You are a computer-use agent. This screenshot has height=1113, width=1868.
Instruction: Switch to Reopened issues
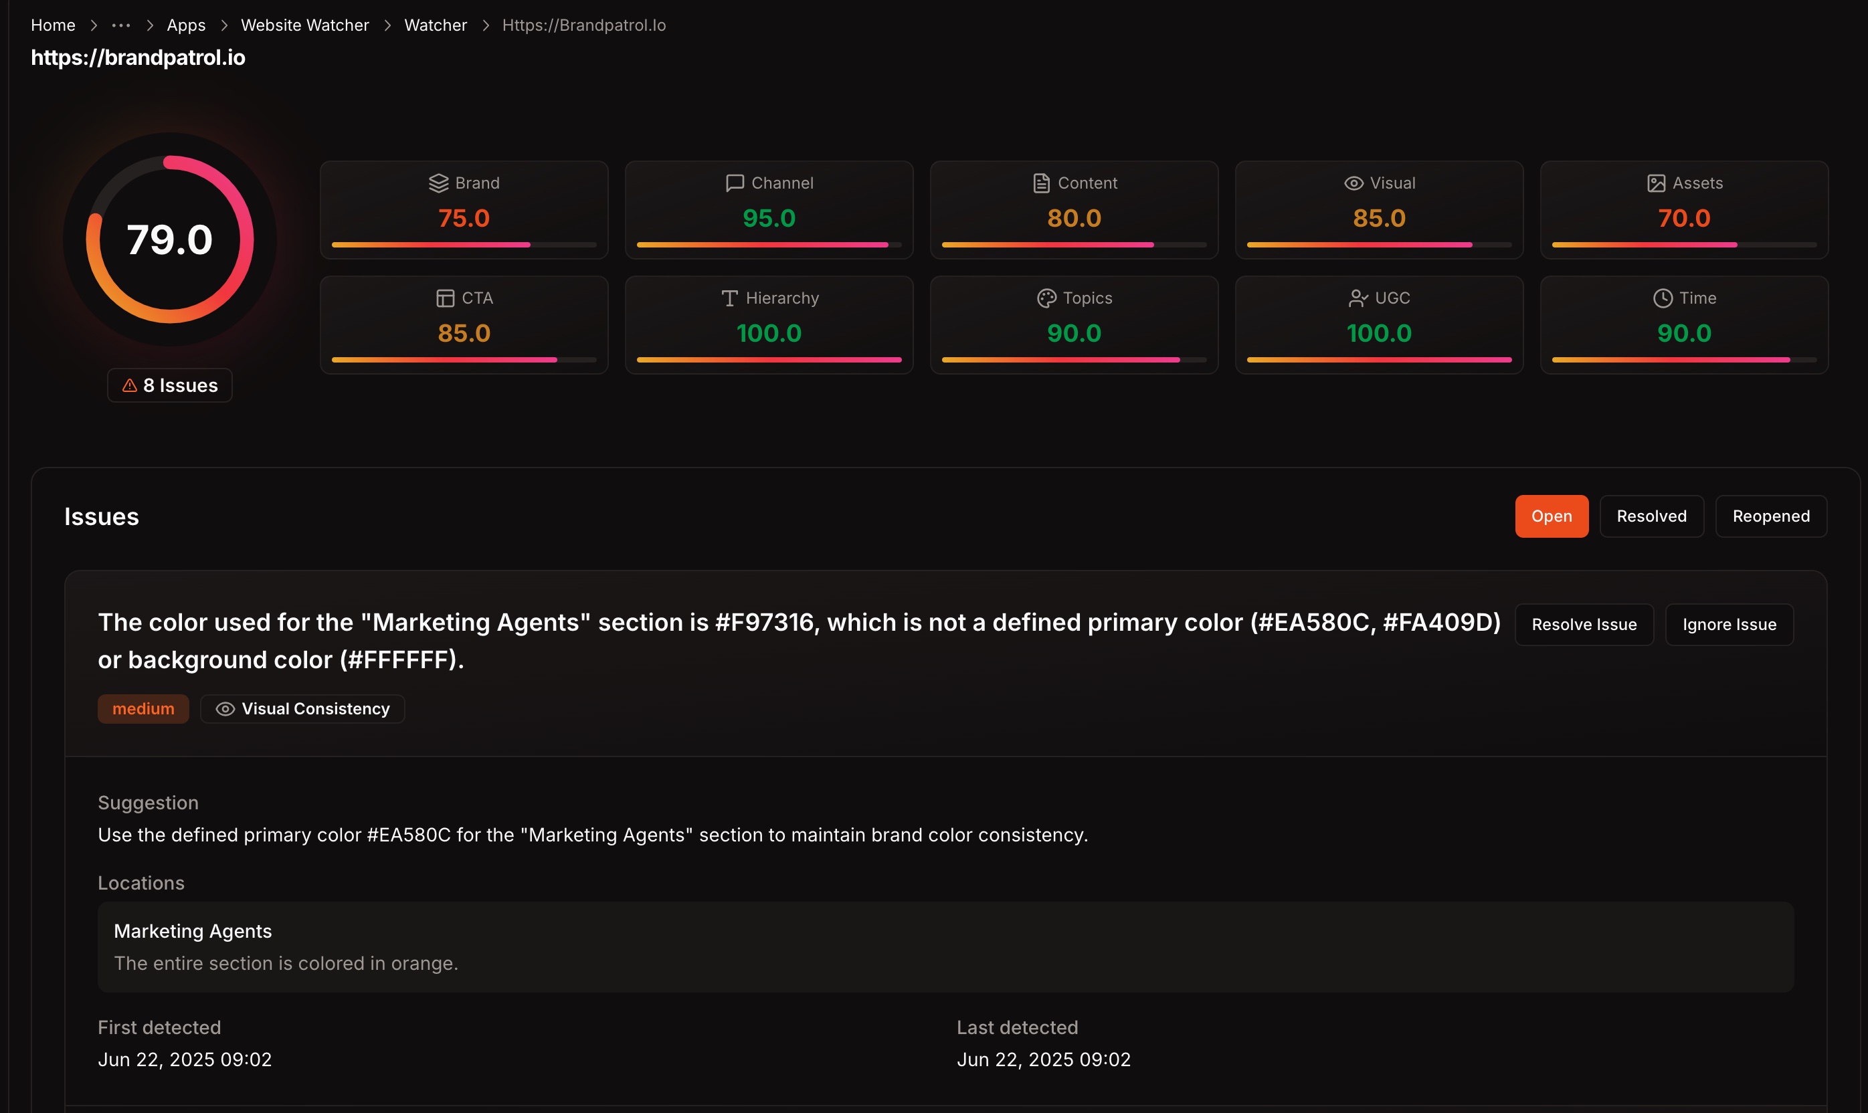(1770, 516)
